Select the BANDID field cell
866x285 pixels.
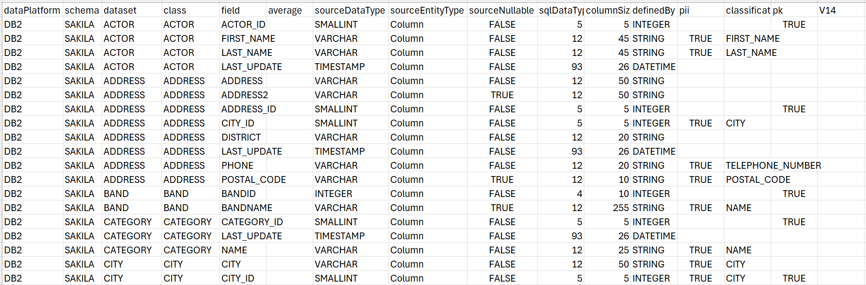point(238,194)
